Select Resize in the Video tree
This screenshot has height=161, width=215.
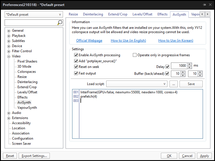(22, 77)
